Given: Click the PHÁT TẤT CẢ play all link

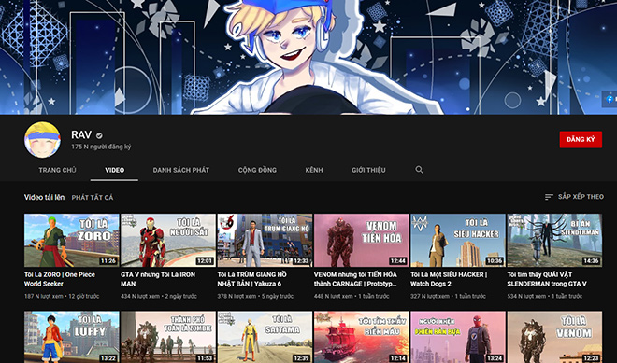Looking at the screenshot, I should (x=93, y=198).
